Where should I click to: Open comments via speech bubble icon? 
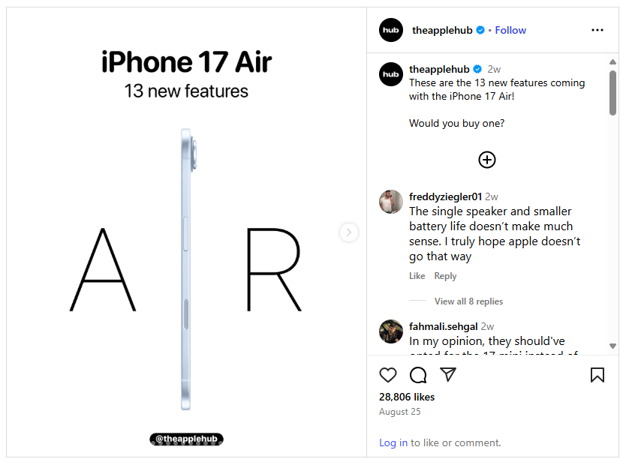[418, 375]
